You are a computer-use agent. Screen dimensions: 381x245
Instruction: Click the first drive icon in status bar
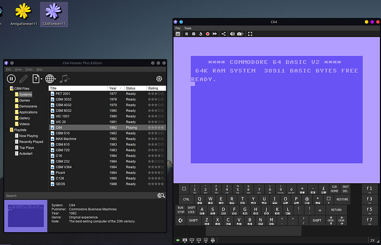click(x=184, y=241)
